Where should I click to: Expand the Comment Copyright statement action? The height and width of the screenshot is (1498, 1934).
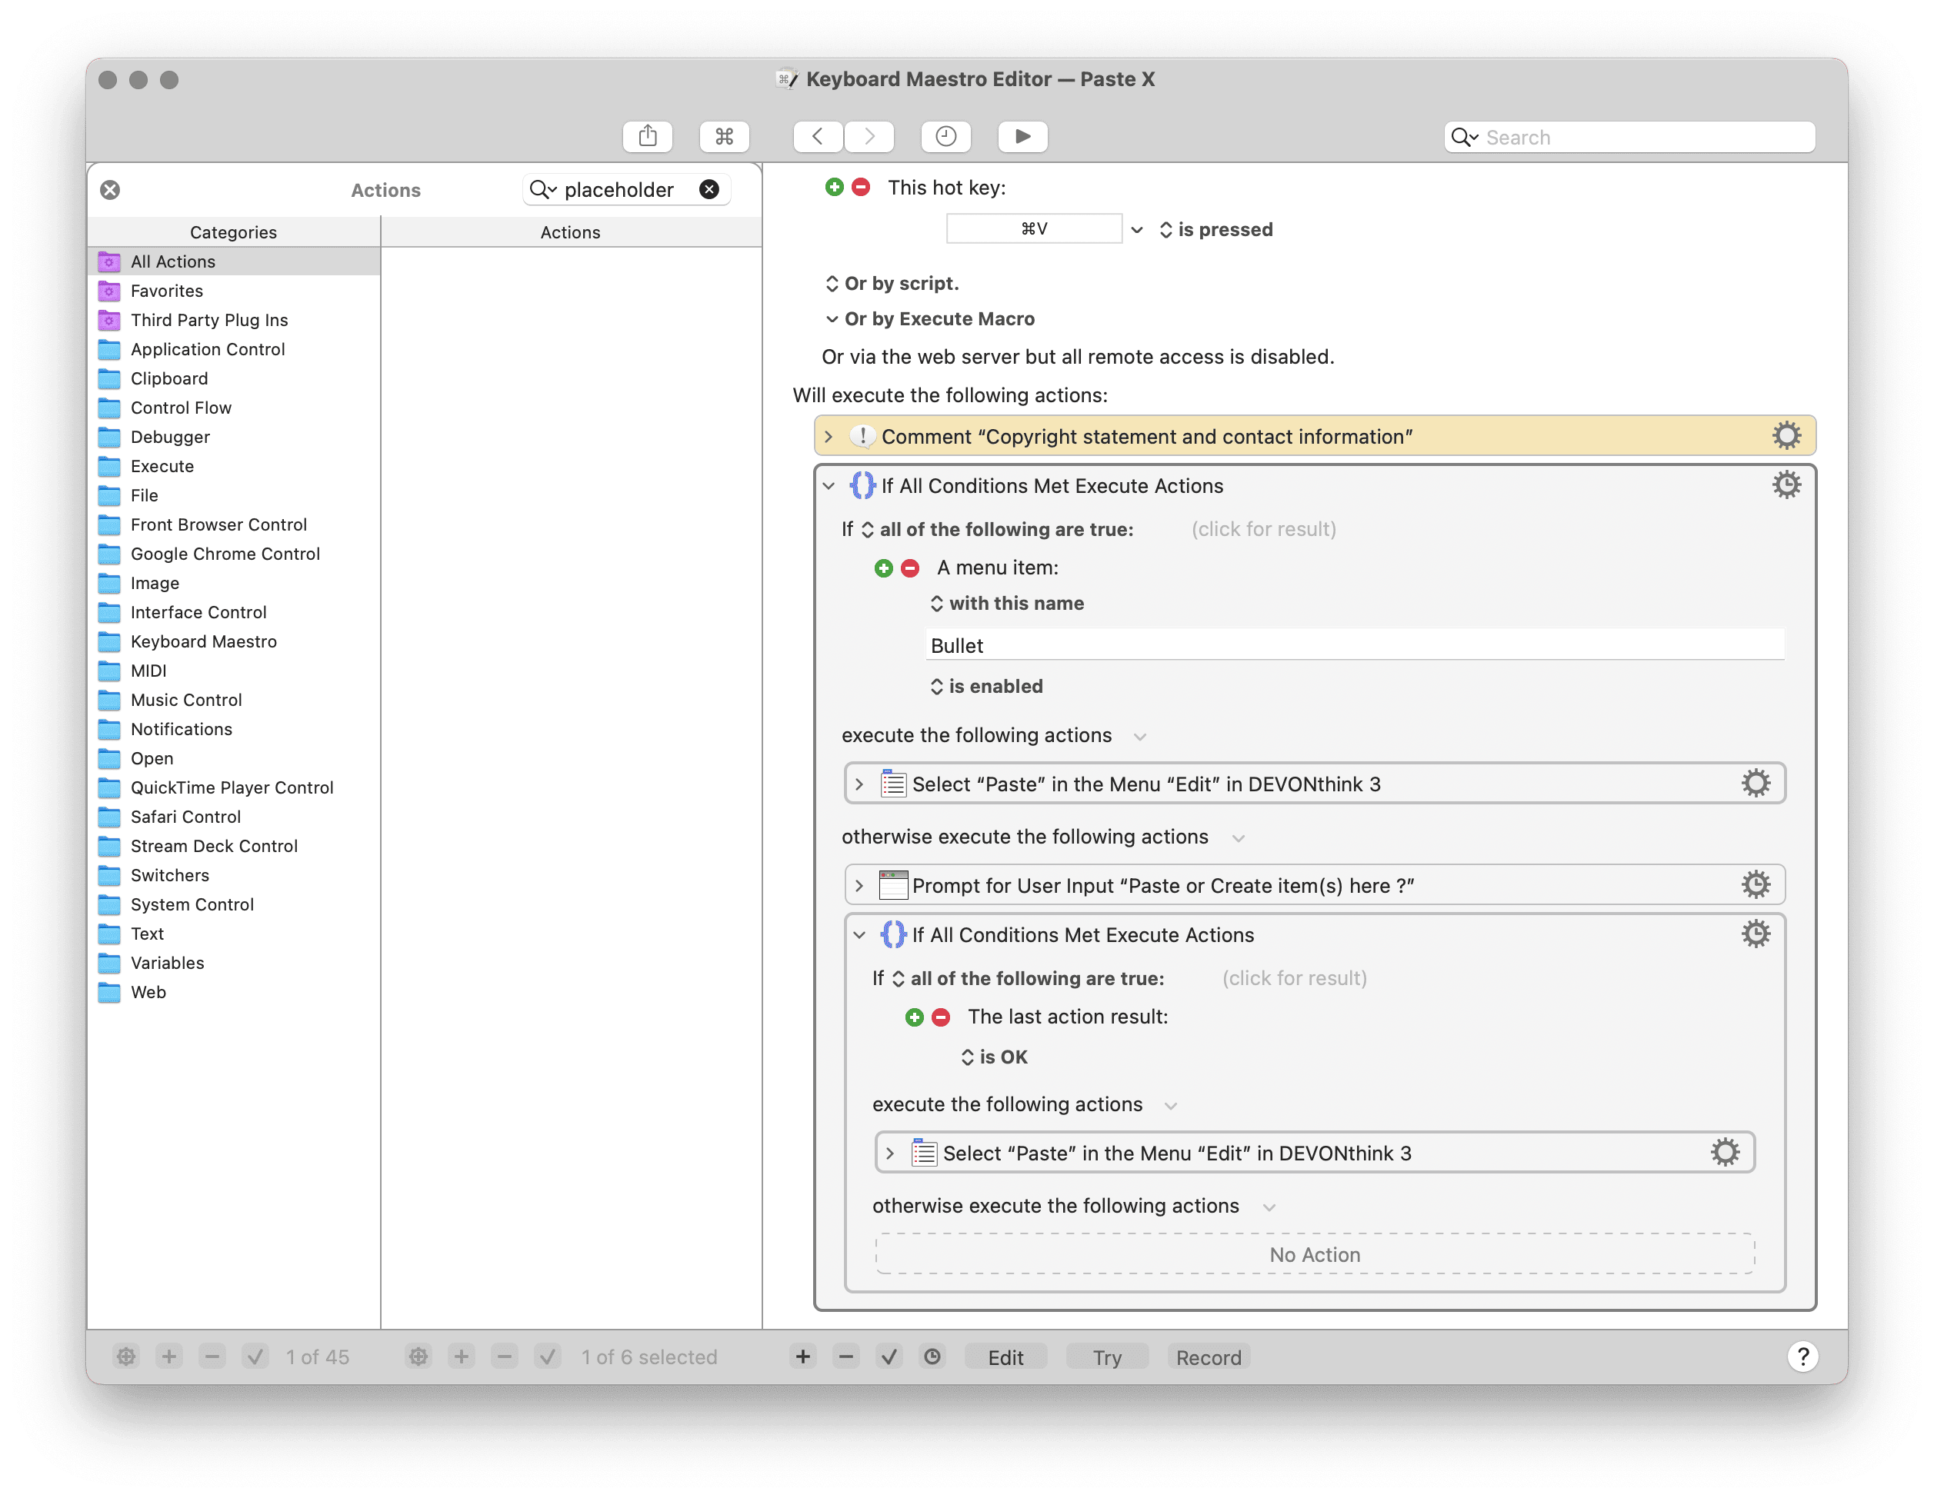coord(828,437)
